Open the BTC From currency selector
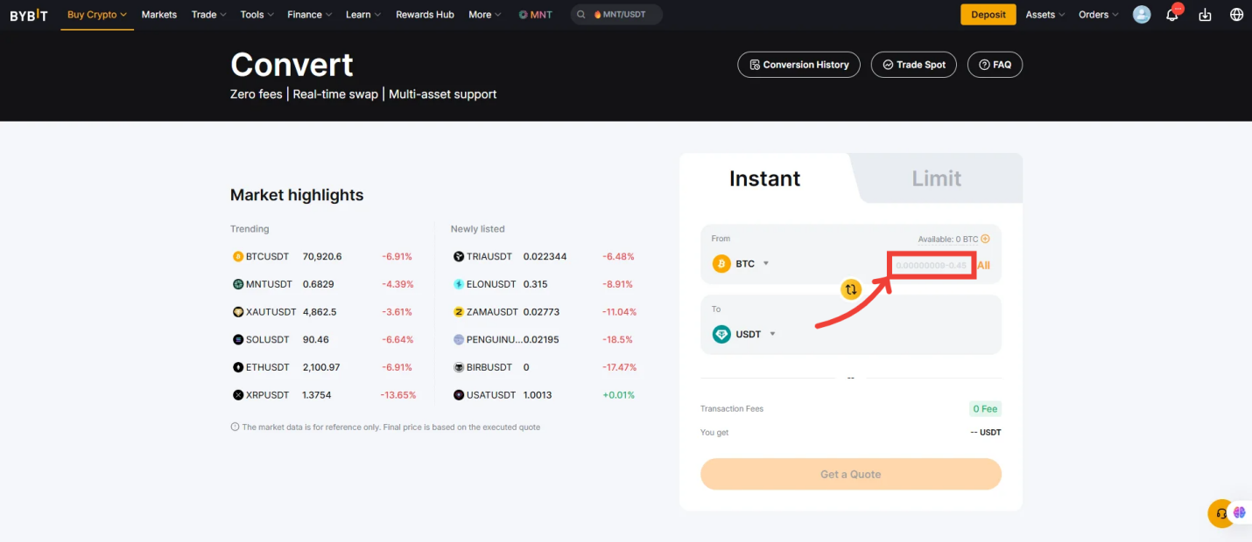The image size is (1252, 542). point(741,263)
